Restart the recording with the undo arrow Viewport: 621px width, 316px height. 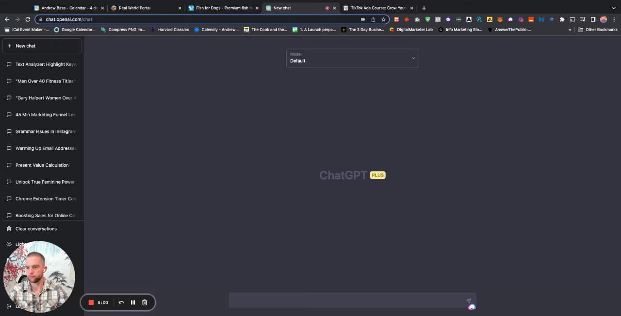(121, 302)
